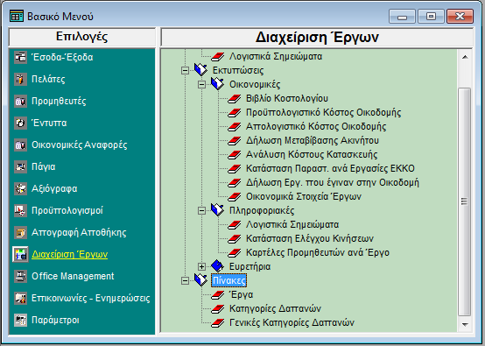Open Κατάσταση Παραστ. ανά Εργασίες ΕΚΚΟ
This screenshot has height=346, width=485.
tap(330, 169)
